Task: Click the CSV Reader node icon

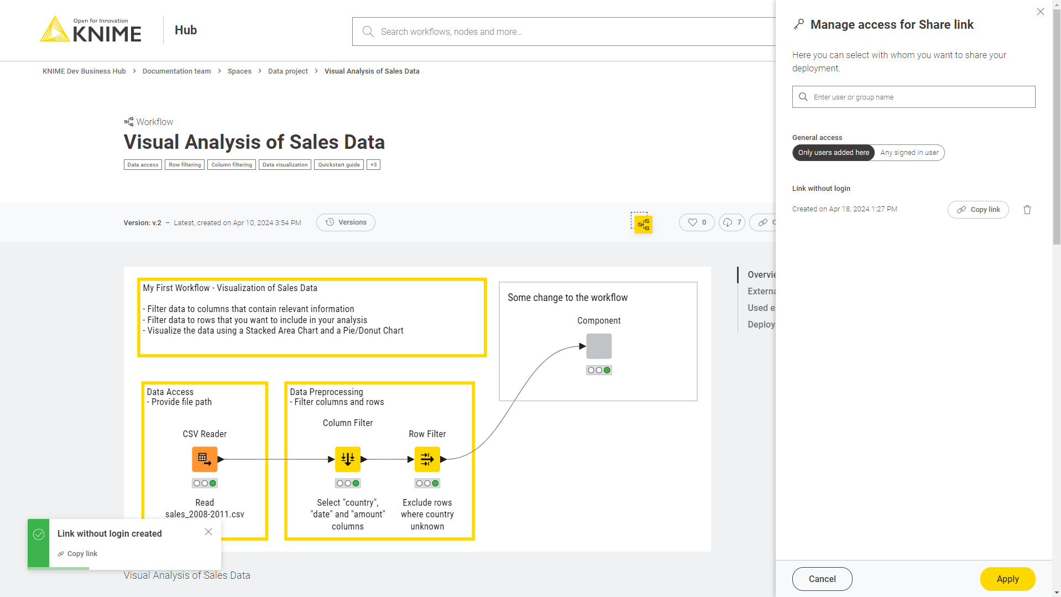Action: (205, 459)
